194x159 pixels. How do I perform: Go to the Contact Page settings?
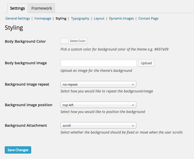148,18
